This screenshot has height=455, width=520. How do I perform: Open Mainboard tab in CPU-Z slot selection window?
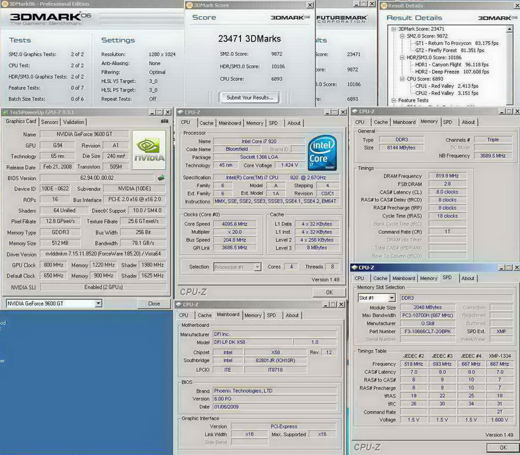point(404,278)
